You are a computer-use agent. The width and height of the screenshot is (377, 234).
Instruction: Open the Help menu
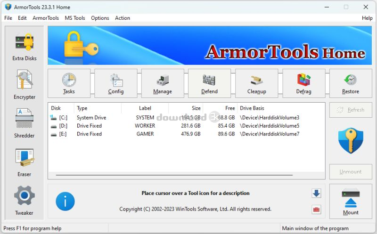point(367,18)
